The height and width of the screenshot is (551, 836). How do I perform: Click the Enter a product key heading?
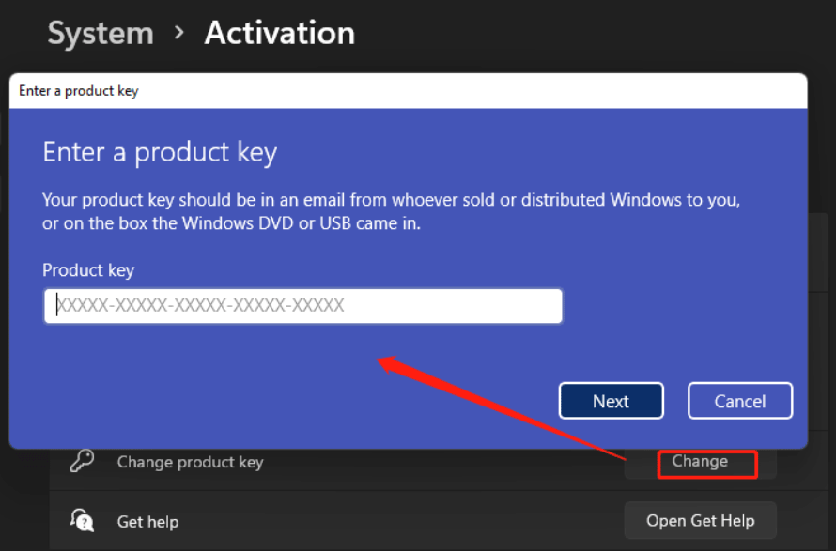(159, 151)
